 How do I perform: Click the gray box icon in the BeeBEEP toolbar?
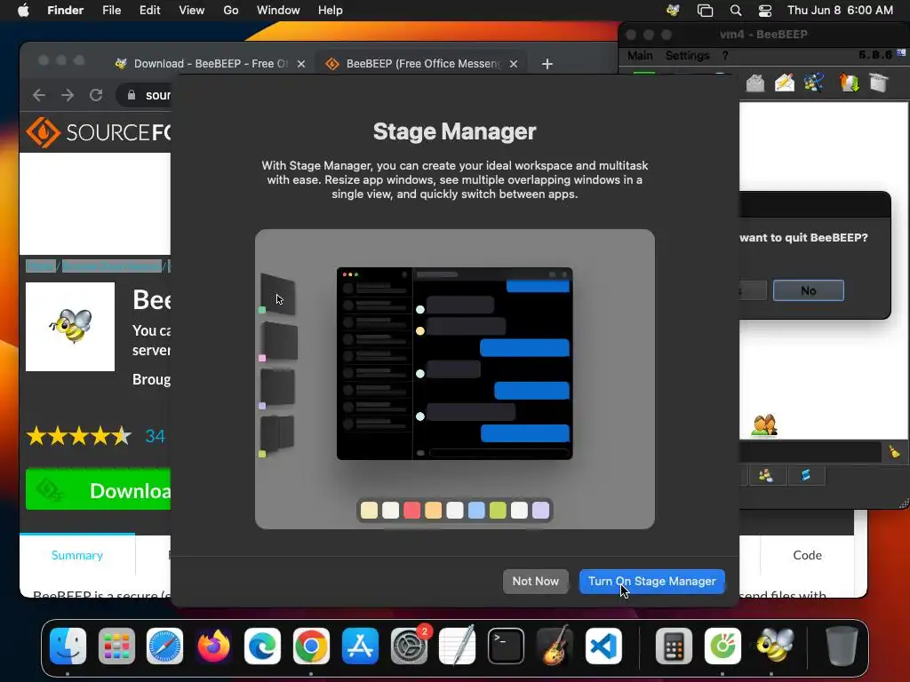click(879, 83)
